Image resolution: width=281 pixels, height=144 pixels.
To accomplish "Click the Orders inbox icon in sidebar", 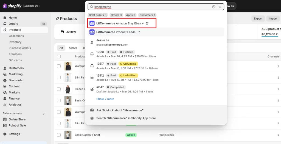I will 5,24.
